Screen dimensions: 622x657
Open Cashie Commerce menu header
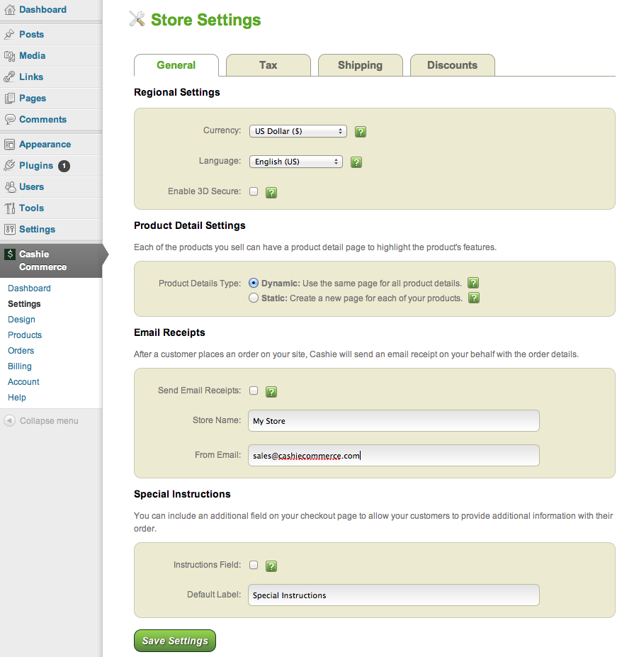(x=51, y=261)
